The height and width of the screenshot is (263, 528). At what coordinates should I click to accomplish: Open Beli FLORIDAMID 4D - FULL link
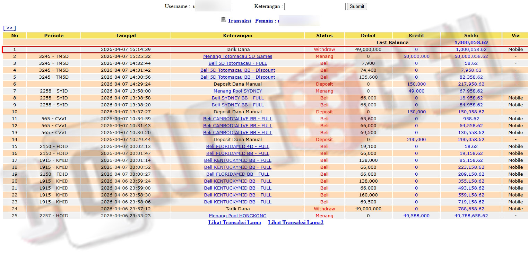click(x=238, y=147)
